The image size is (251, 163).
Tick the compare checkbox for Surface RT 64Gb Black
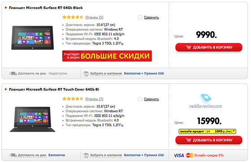point(140,17)
